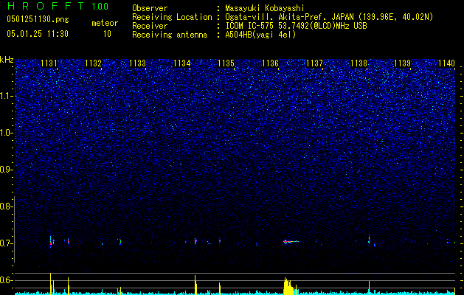The image size is (464, 295).
Task: Click time marker 1139
Action: [x=403, y=63]
